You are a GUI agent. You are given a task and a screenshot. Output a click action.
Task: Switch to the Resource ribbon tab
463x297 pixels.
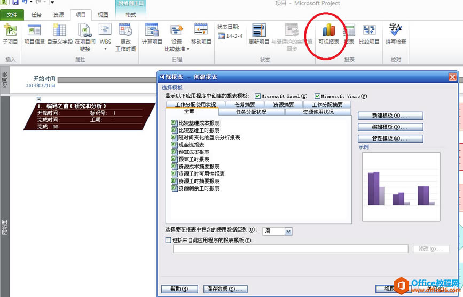(x=58, y=15)
